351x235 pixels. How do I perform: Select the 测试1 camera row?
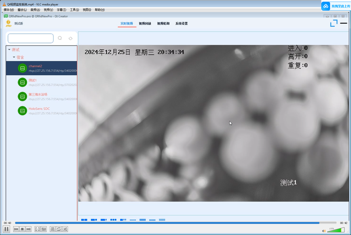point(41,82)
